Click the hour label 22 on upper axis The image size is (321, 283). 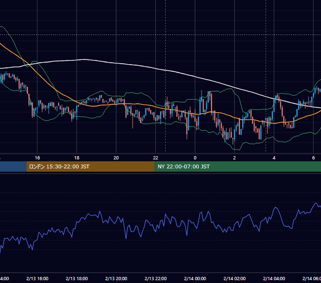156,158
